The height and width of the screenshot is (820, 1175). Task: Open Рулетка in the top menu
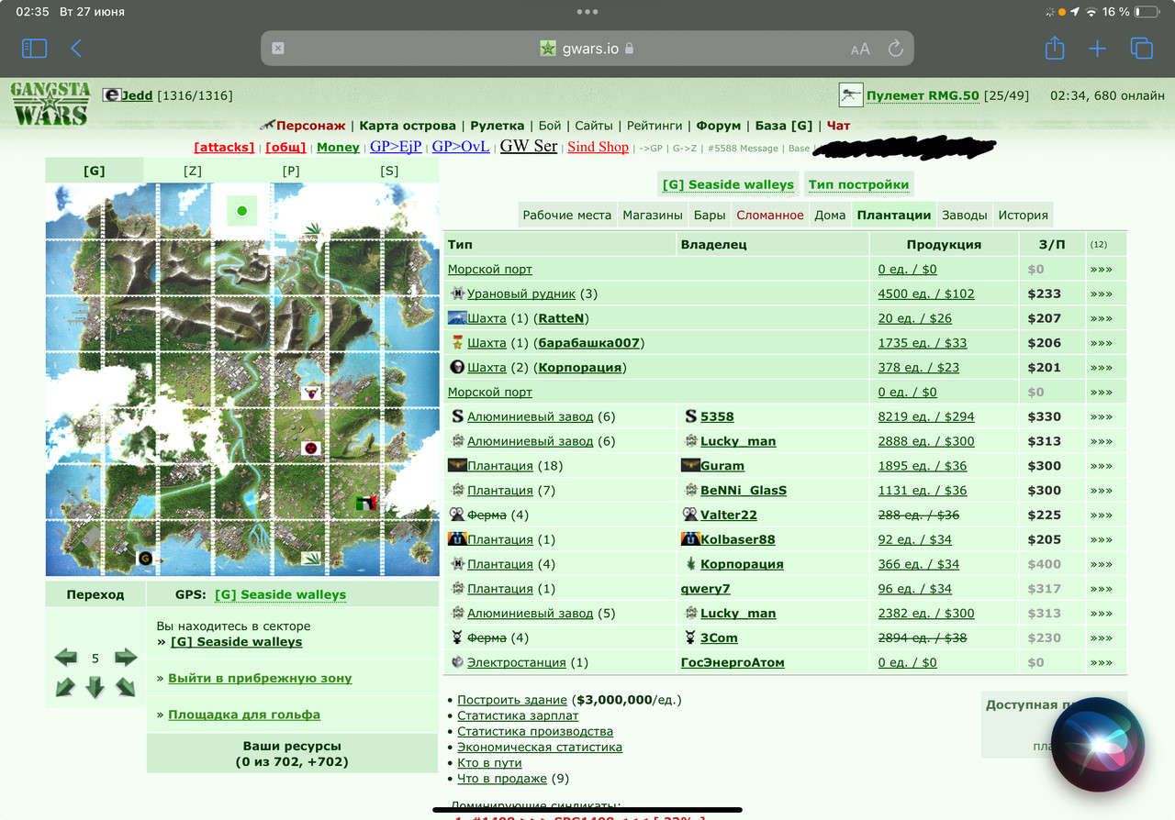tap(498, 126)
